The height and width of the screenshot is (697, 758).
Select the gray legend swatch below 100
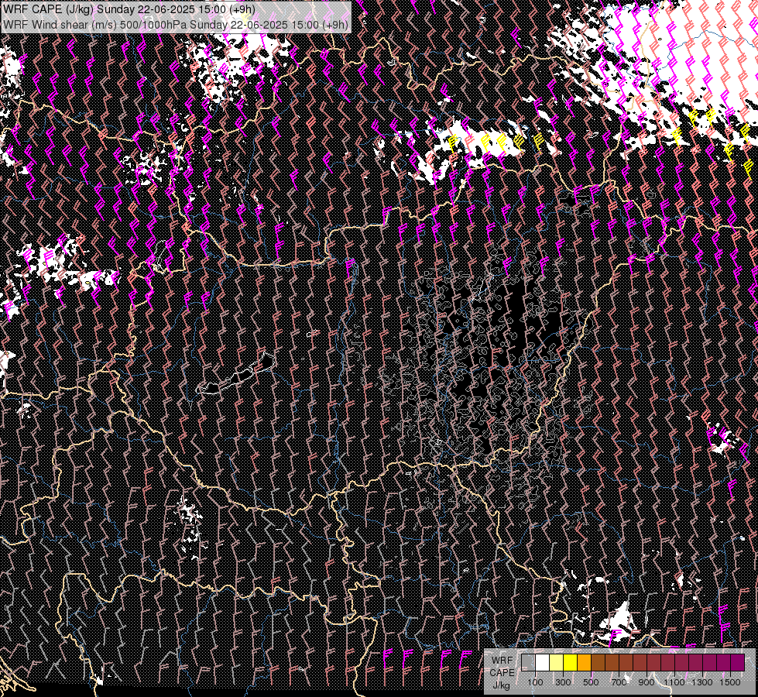(x=528, y=662)
